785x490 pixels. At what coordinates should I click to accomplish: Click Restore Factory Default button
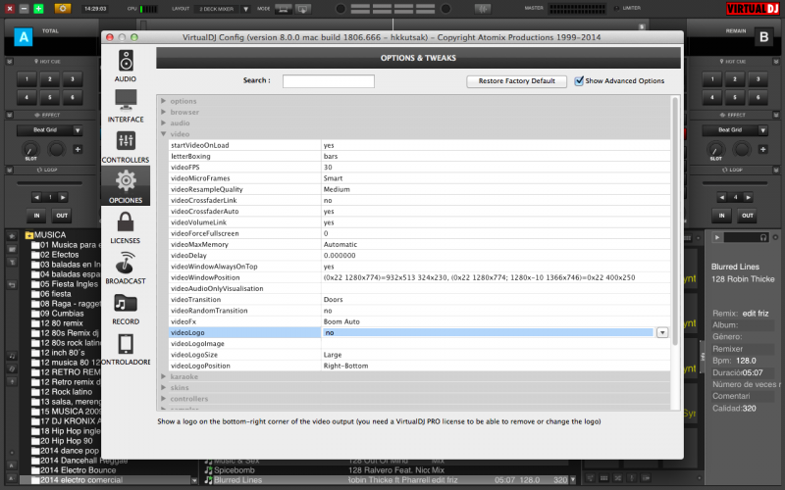(x=517, y=81)
